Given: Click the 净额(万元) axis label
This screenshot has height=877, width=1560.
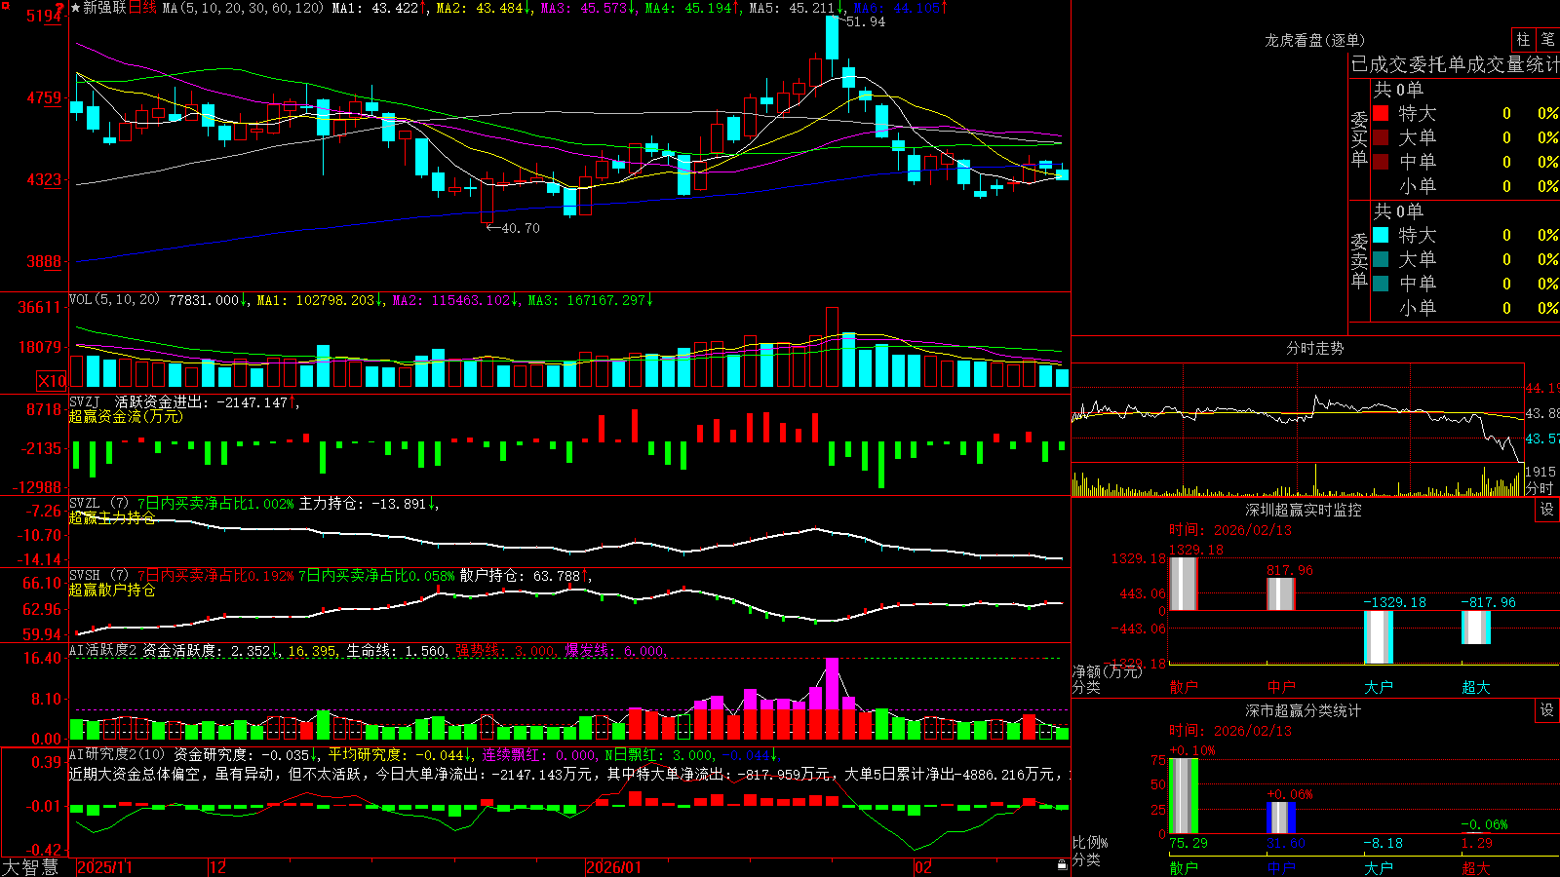Looking at the screenshot, I should [1108, 671].
